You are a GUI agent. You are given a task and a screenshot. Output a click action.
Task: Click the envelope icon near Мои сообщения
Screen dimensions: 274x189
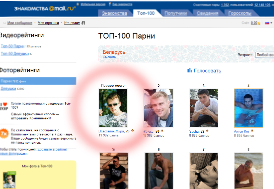tap(5, 23)
